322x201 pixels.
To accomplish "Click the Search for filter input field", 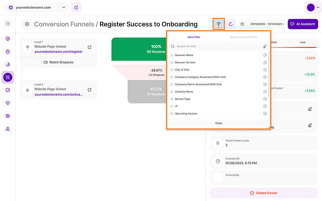I will [x=217, y=46].
